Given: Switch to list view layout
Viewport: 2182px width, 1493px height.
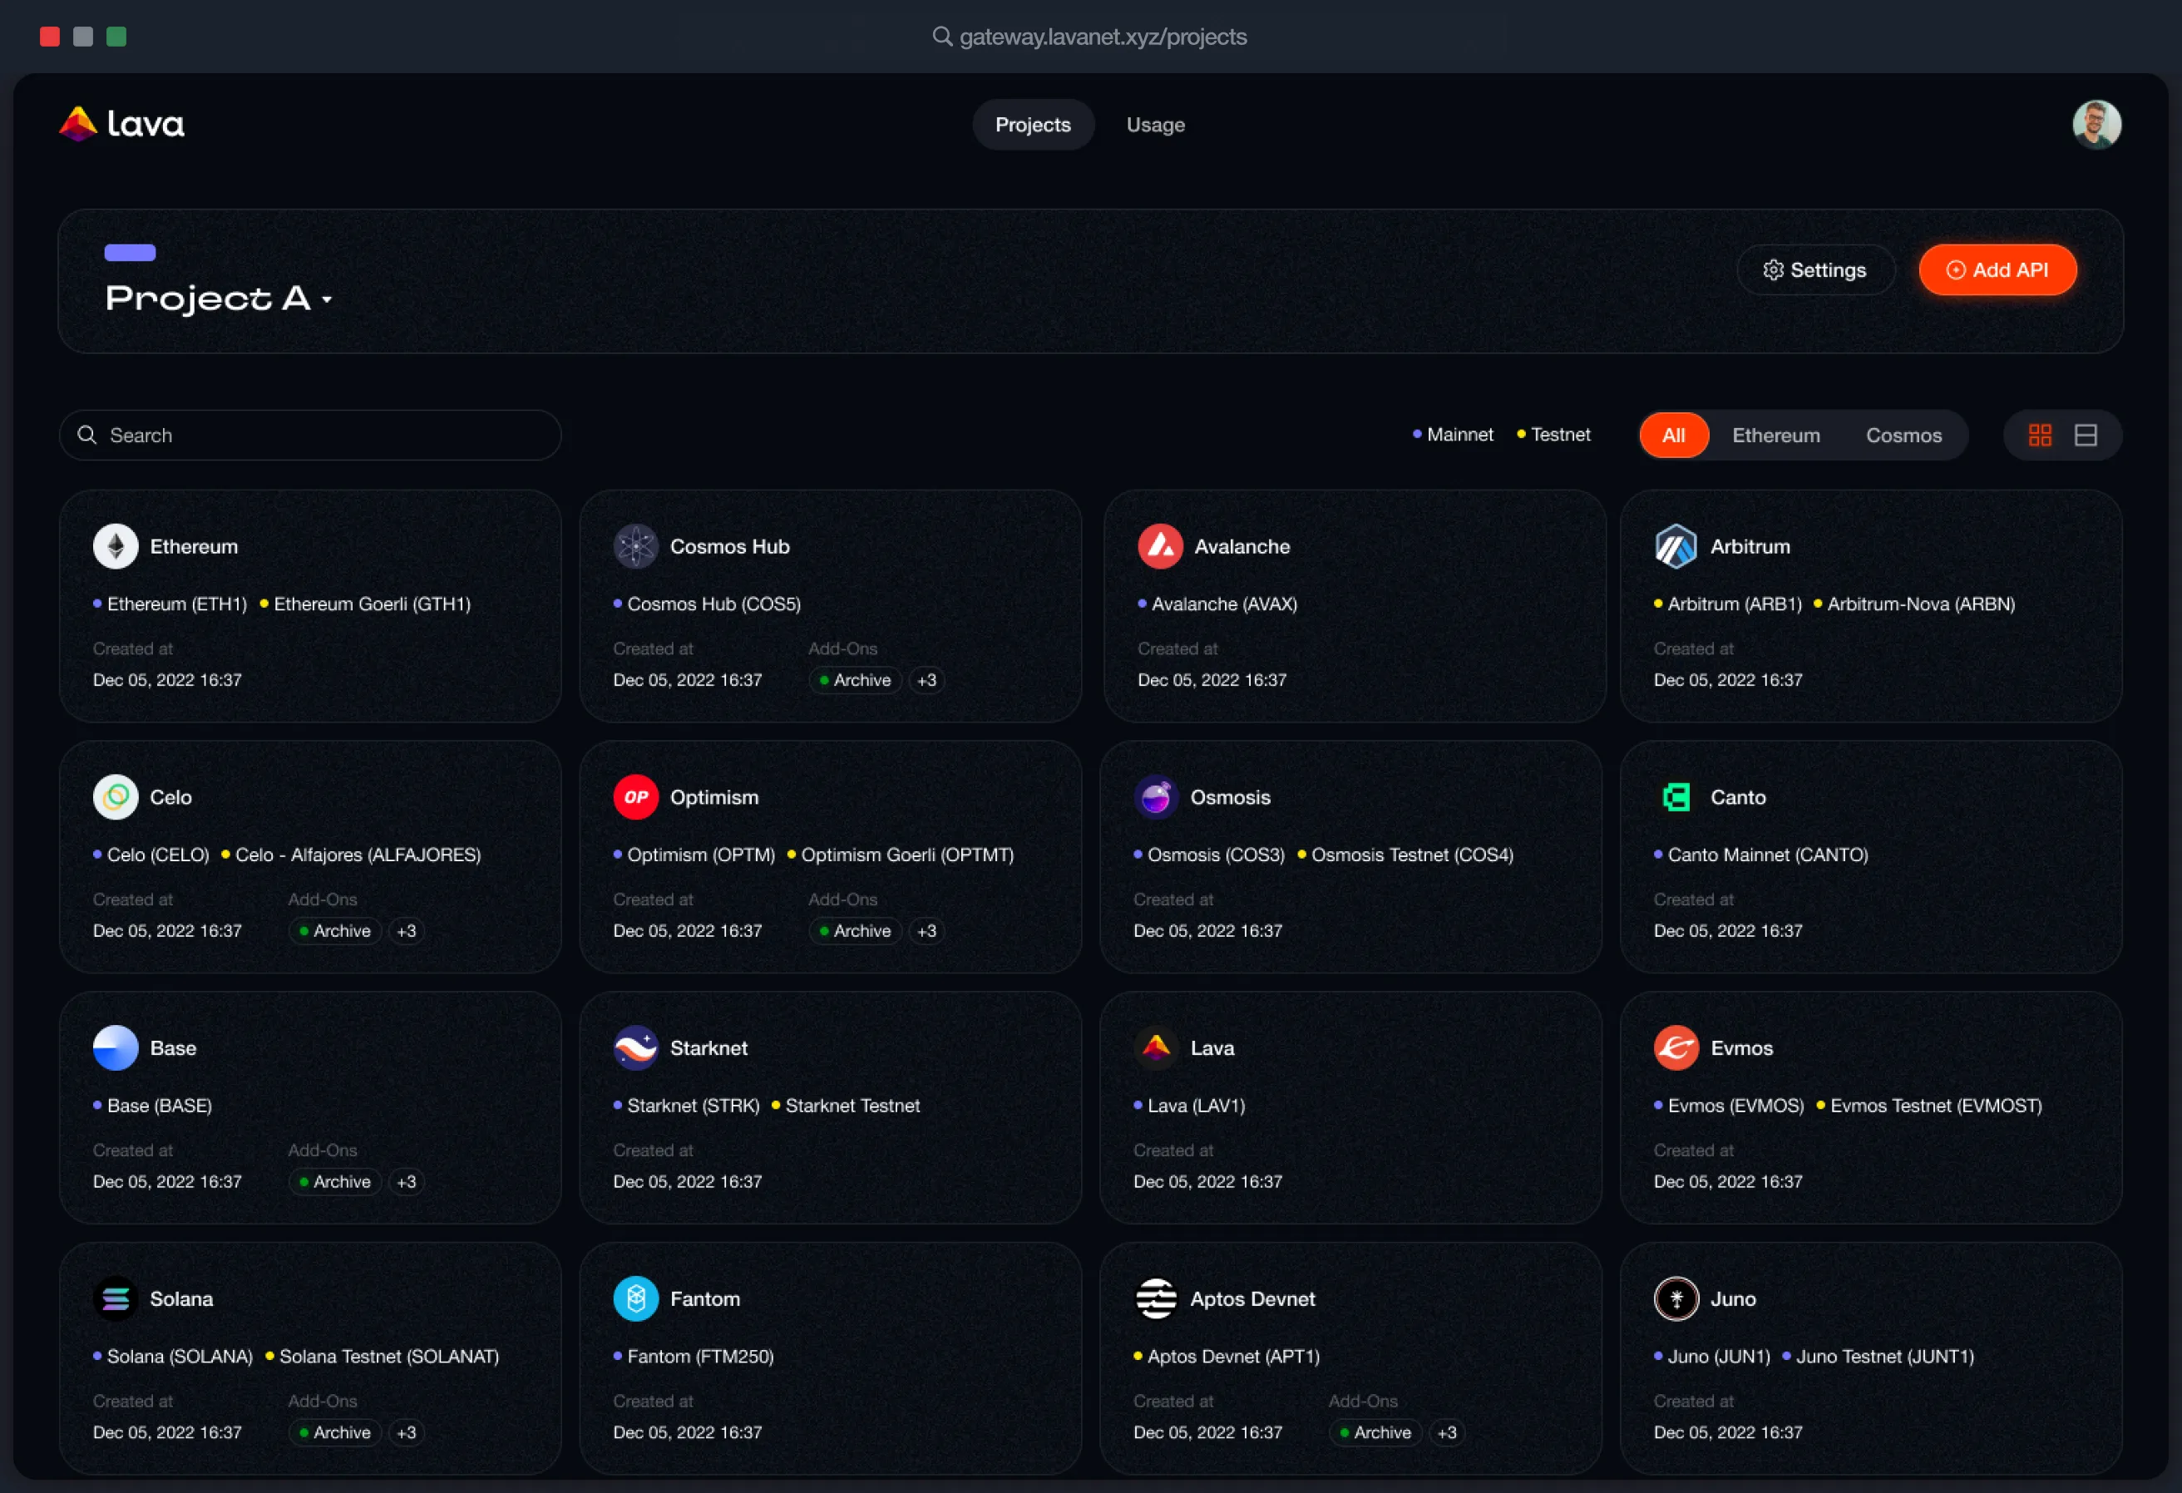Looking at the screenshot, I should 2086,436.
